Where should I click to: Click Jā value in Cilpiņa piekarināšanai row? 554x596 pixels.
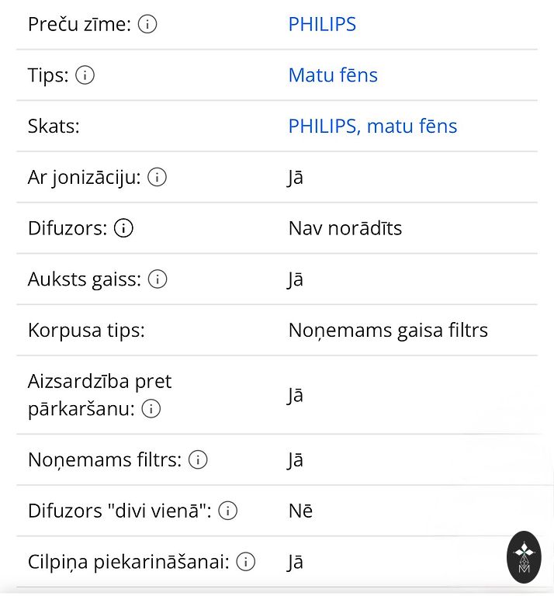[296, 562]
